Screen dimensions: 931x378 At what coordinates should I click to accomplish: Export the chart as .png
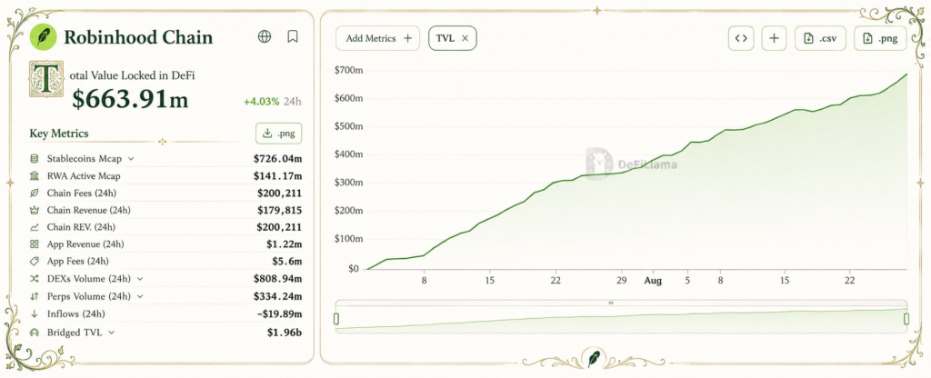click(880, 38)
